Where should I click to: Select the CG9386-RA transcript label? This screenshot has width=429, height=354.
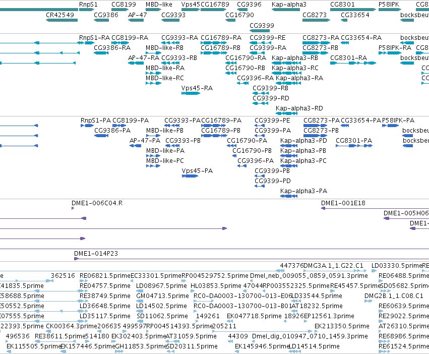point(112,47)
